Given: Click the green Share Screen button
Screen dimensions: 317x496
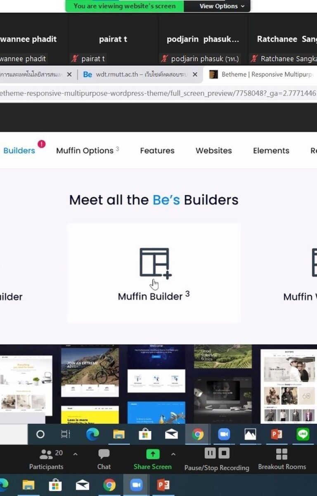Looking at the screenshot, I should (153, 459).
